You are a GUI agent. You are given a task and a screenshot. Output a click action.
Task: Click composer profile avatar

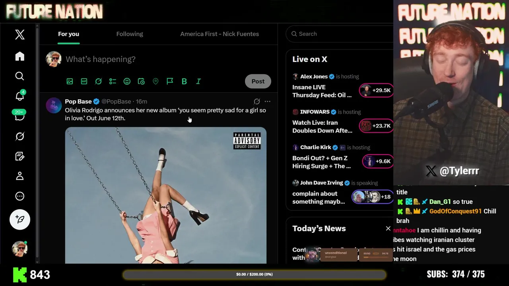click(x=54, y=59)
